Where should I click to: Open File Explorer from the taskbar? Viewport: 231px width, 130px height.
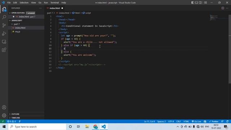[x=87, y=127]
